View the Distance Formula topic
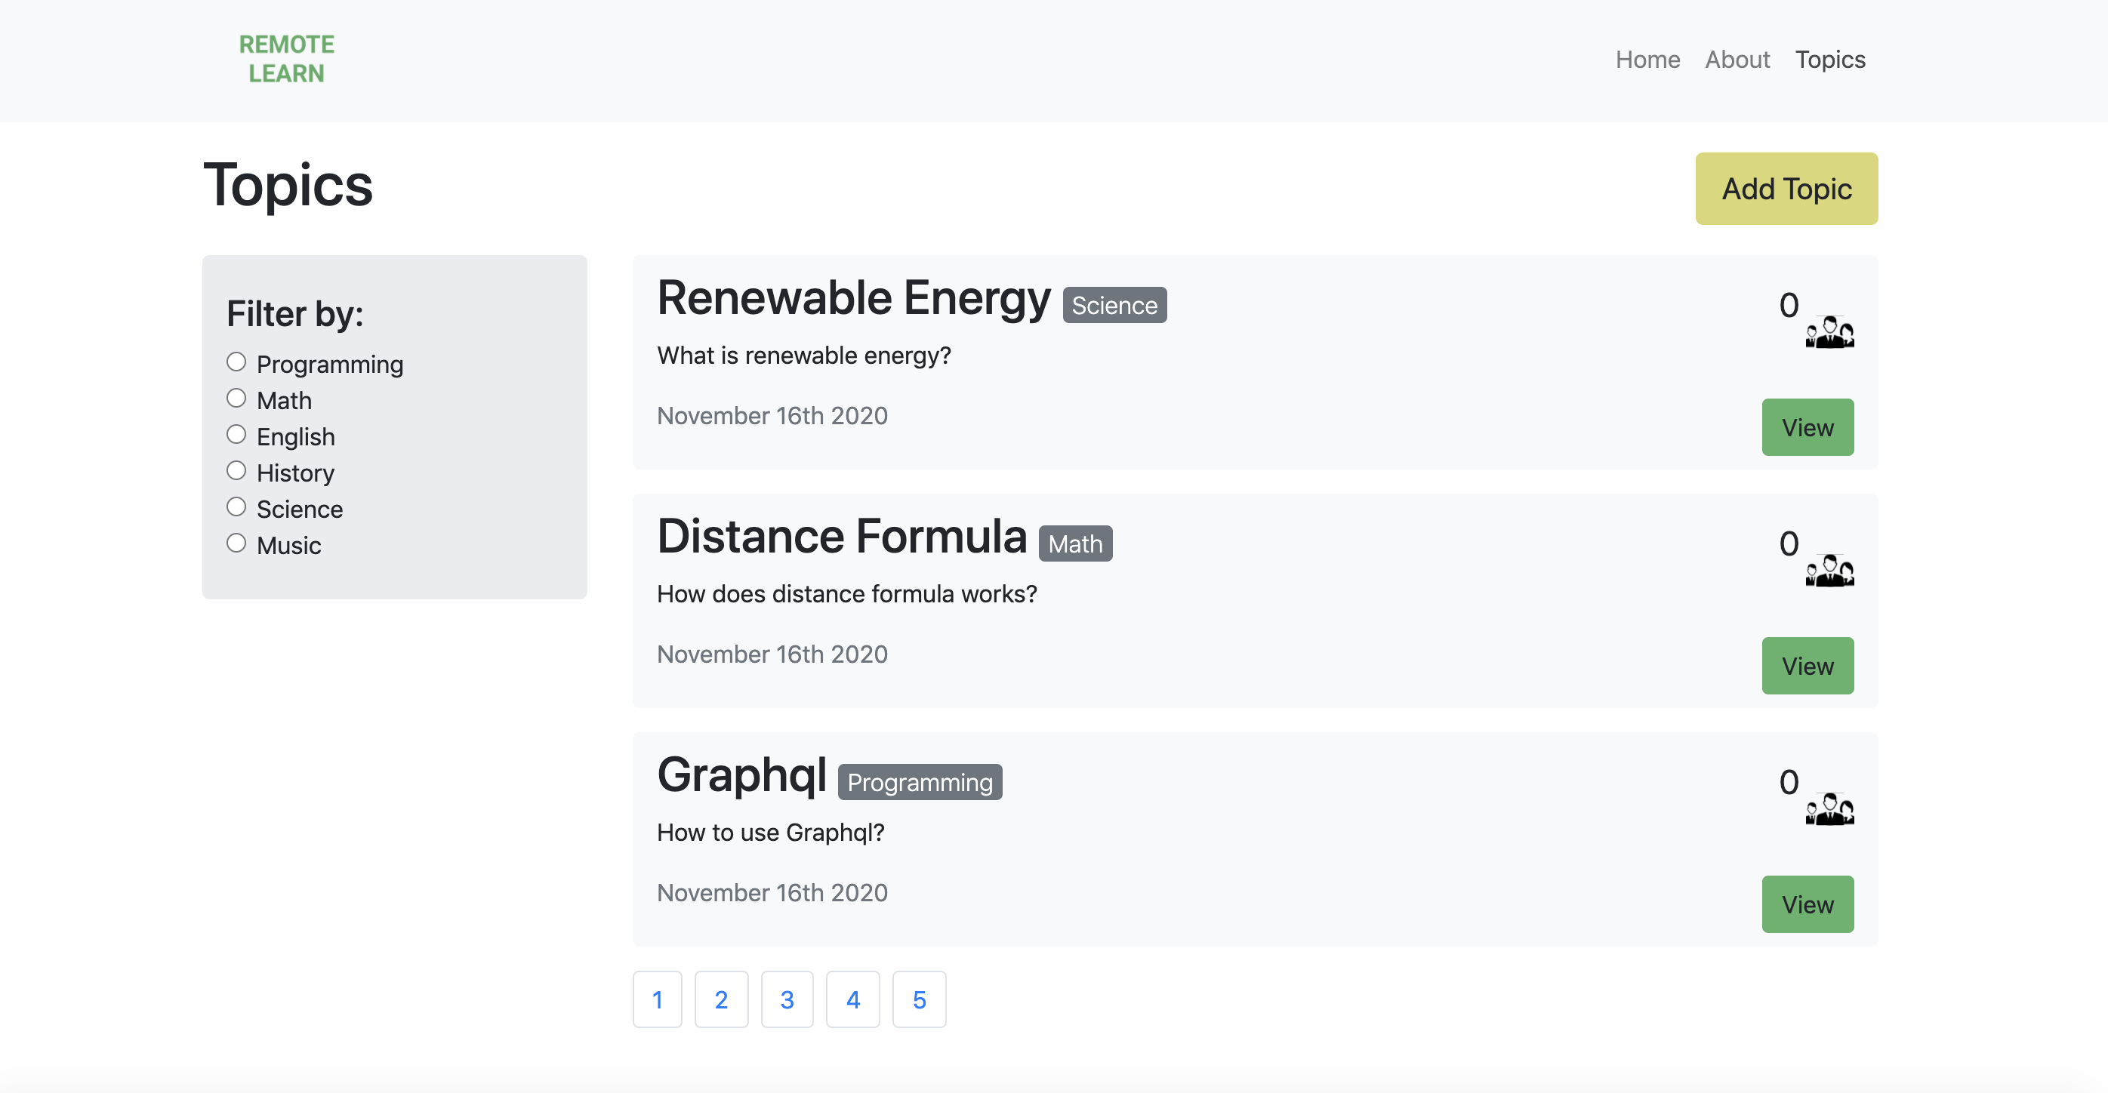Viewport: 2108px width, 1093px height. (1807, 666)
